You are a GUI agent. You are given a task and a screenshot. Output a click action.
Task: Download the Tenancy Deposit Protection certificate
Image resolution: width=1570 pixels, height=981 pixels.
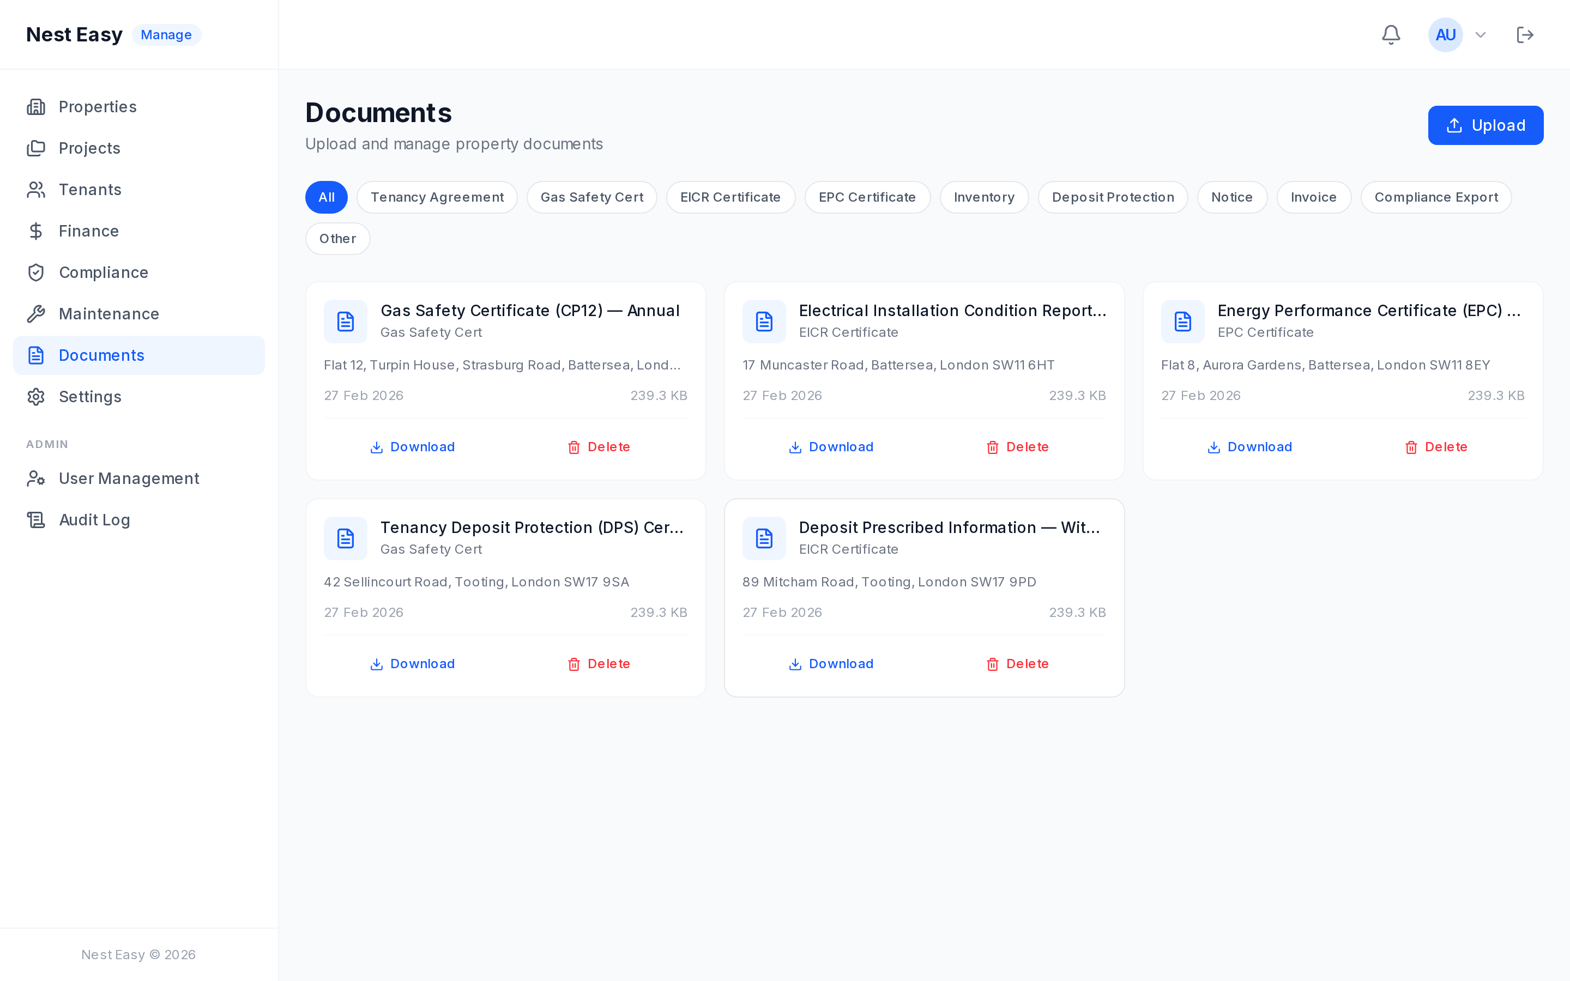pyautogui.click(x=412, y=663)
